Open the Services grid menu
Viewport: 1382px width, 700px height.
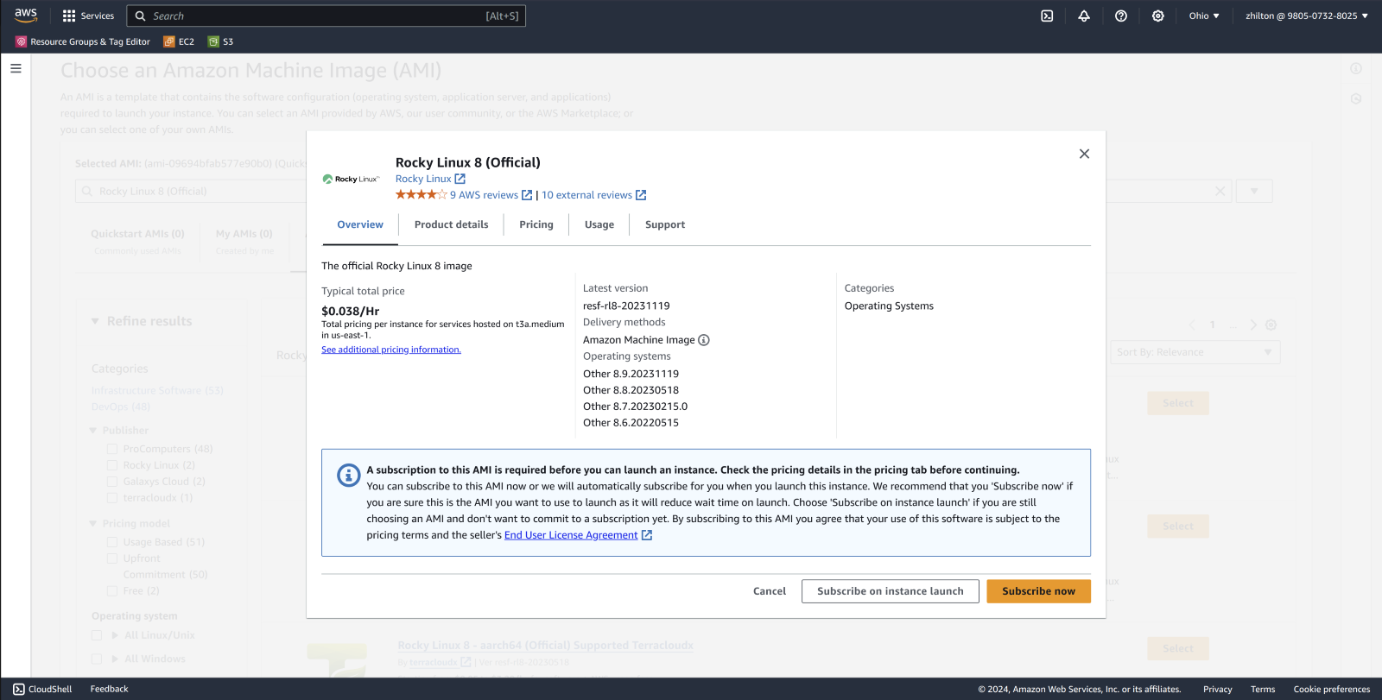tap(69, 16)
